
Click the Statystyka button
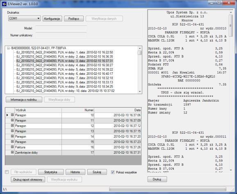51,172
